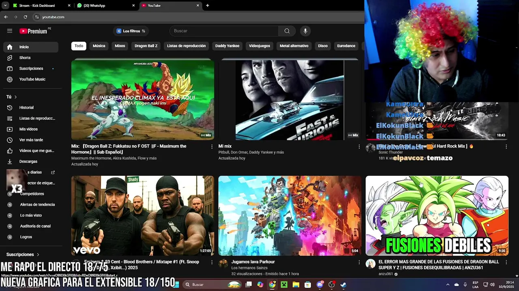Close the Kick Dashboard tab

pos(69,6)
